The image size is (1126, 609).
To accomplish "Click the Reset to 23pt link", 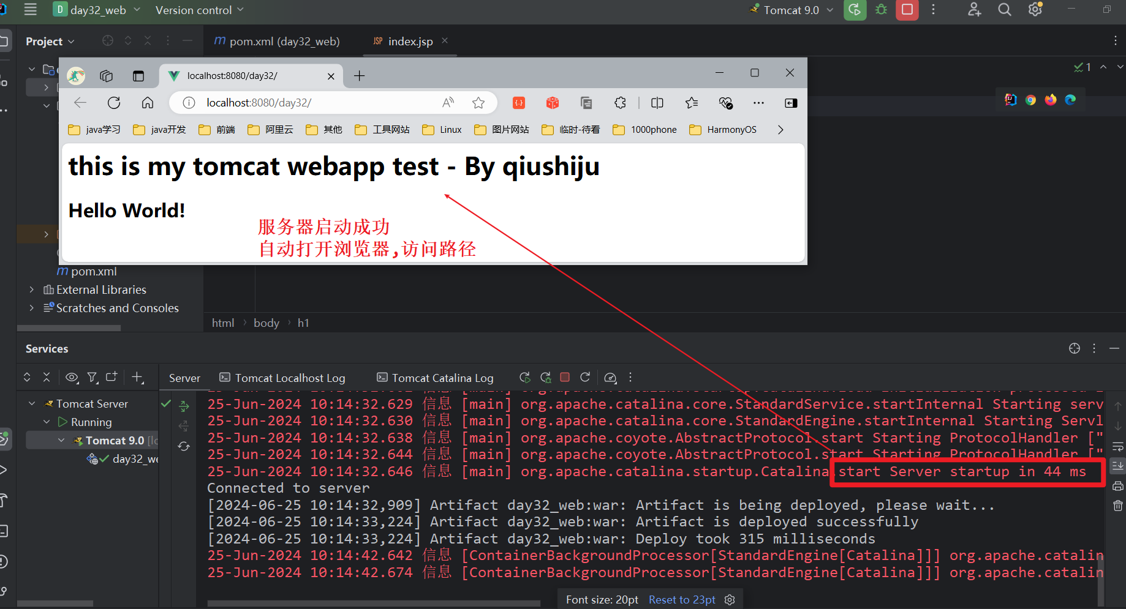I will click(x=681, y=599).
